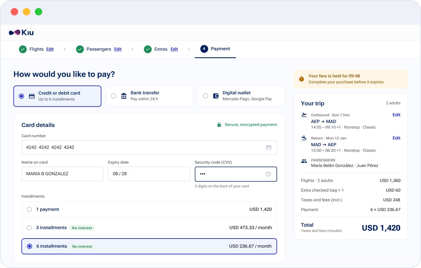The width and height of the screenshot is (421, 268).
Task: Click the Secure, encrypted payment label
Action: point(251,125)
